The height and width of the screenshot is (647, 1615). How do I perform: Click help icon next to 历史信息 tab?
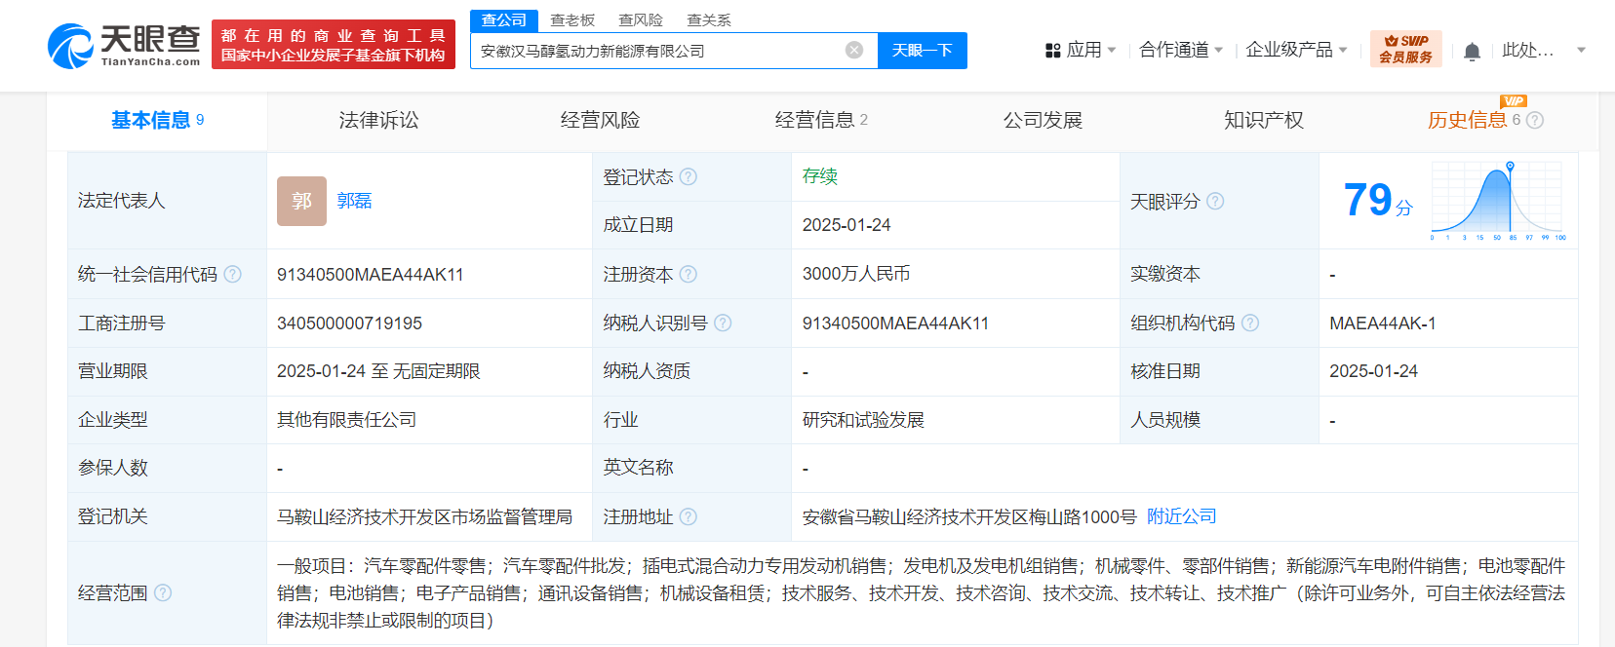[x=1535, y=120]
